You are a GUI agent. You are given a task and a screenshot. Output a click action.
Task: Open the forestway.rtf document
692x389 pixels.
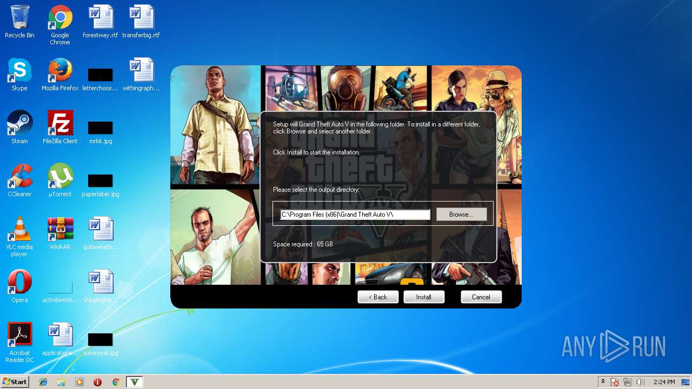[101, 22]
